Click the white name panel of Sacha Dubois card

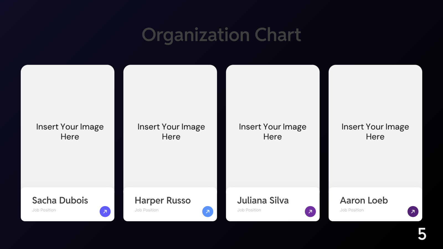click(x=68, y=204)
